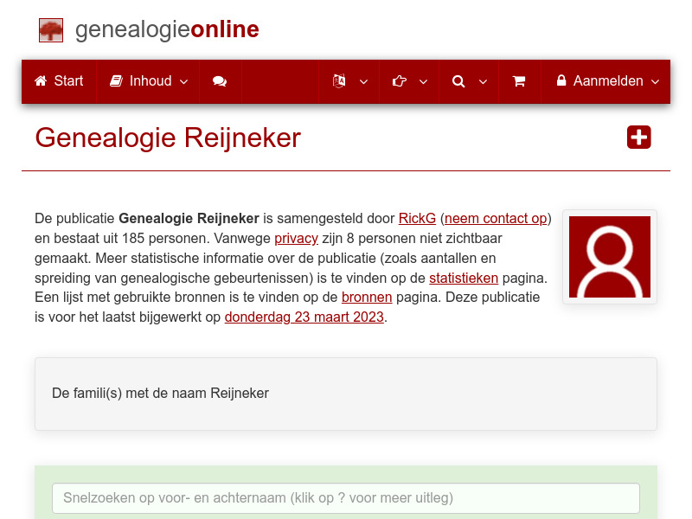Viewport: 692px width, 519px height.
Task: Expand the thumbs-up chevron dropdown
Action: pyautogui.click(x=423, y=82)
